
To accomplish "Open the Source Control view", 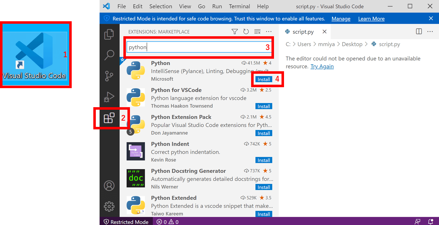I will pos(109,76).
